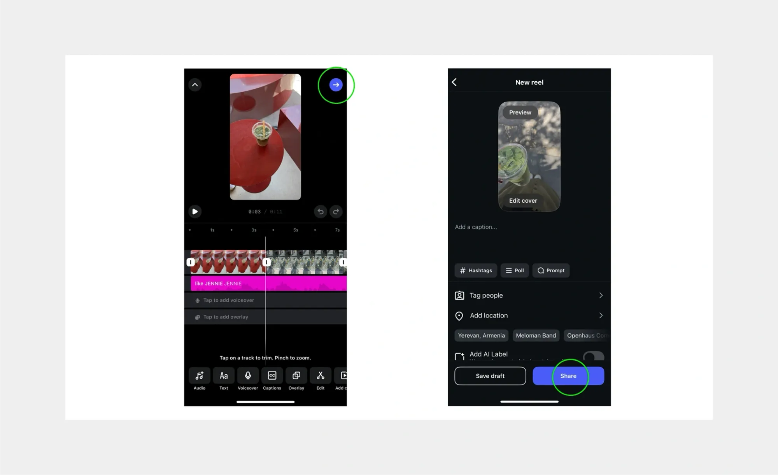Select the Poll chip
This screenshot has height=475, width=778.
514,270
